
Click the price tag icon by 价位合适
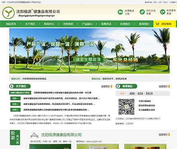coord(142,12)
